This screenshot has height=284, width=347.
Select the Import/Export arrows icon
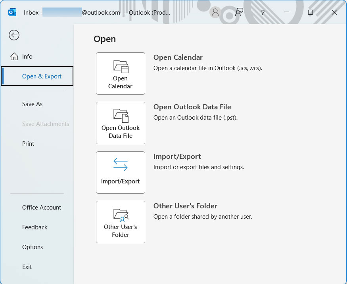(x=120, y=164)
